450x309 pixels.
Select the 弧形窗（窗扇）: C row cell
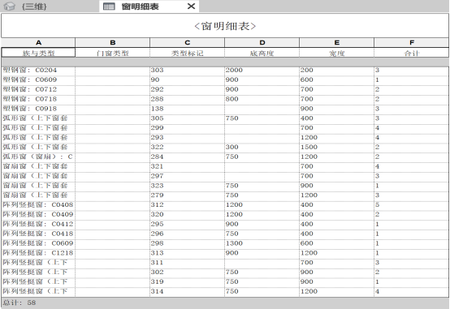(x=38, y=157)
